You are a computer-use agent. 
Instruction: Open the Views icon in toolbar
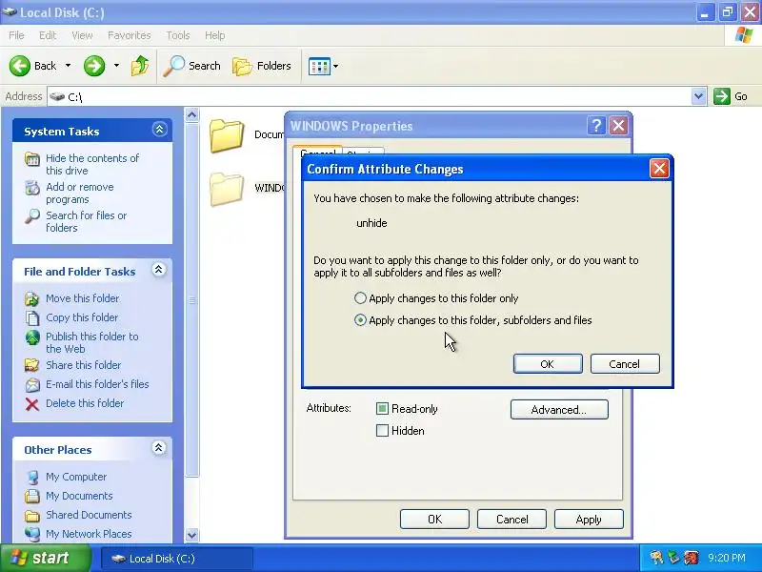click(319, 66)
